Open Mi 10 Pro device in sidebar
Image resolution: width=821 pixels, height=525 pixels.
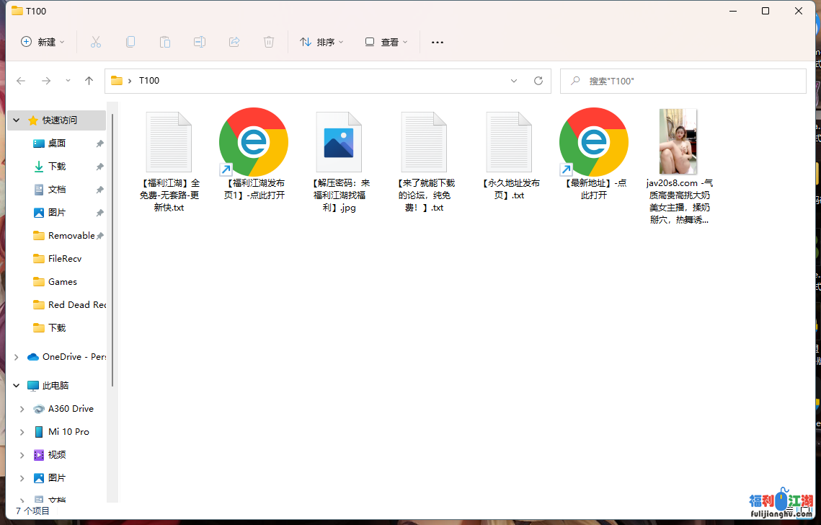[68, 432]
